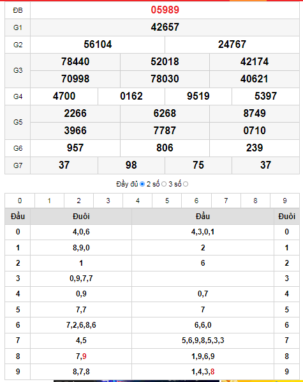Click the G3 number 40621

click(255, 79)
